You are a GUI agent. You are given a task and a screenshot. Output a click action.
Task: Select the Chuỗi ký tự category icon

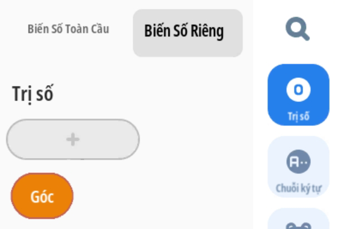coord(299,167)
